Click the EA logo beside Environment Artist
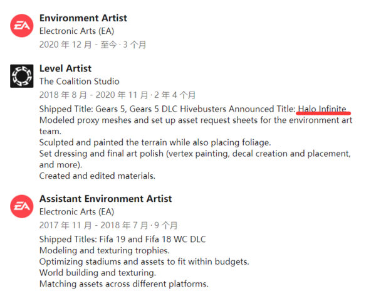This screenshot has height=296, width=376. click(21, 26)
